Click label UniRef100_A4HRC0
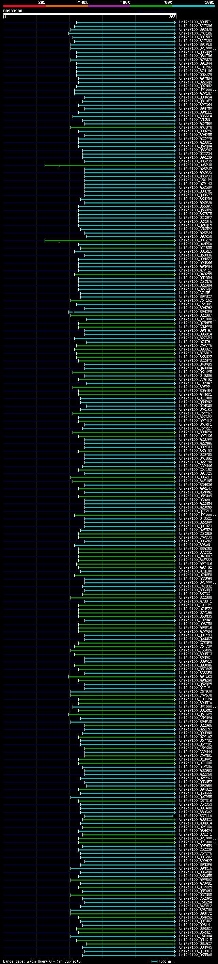The height and width of the screenshot is (964, 218). coord(196,244)
